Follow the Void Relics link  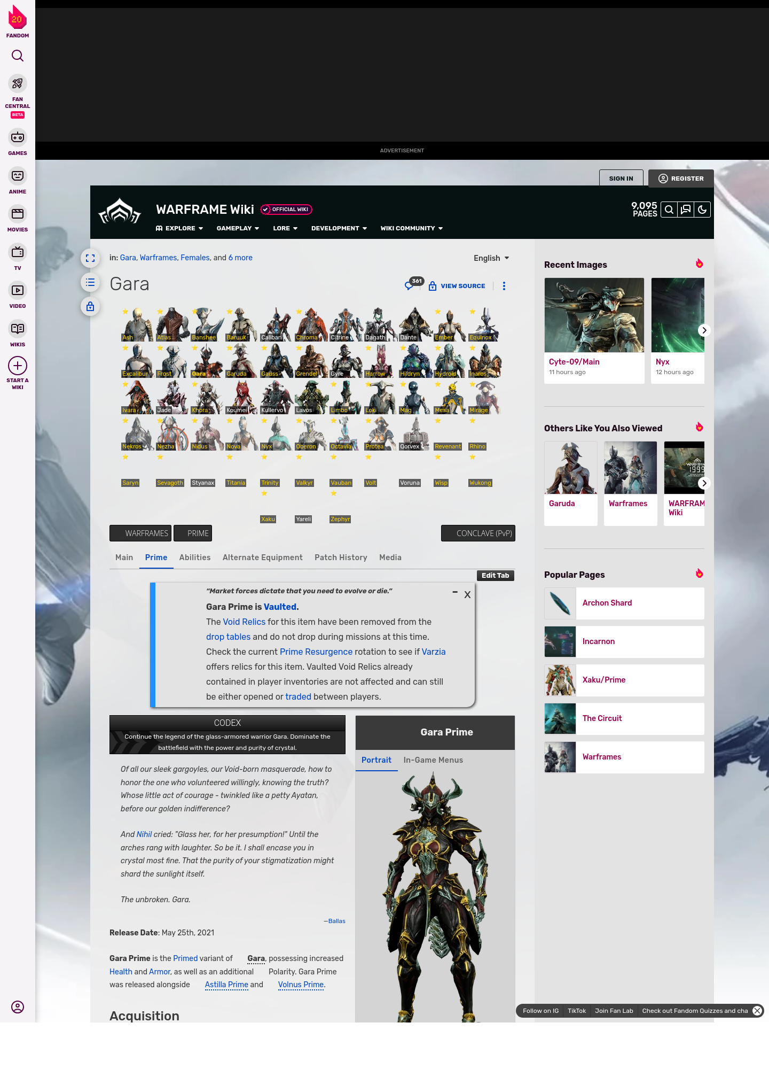click(244, 622)
